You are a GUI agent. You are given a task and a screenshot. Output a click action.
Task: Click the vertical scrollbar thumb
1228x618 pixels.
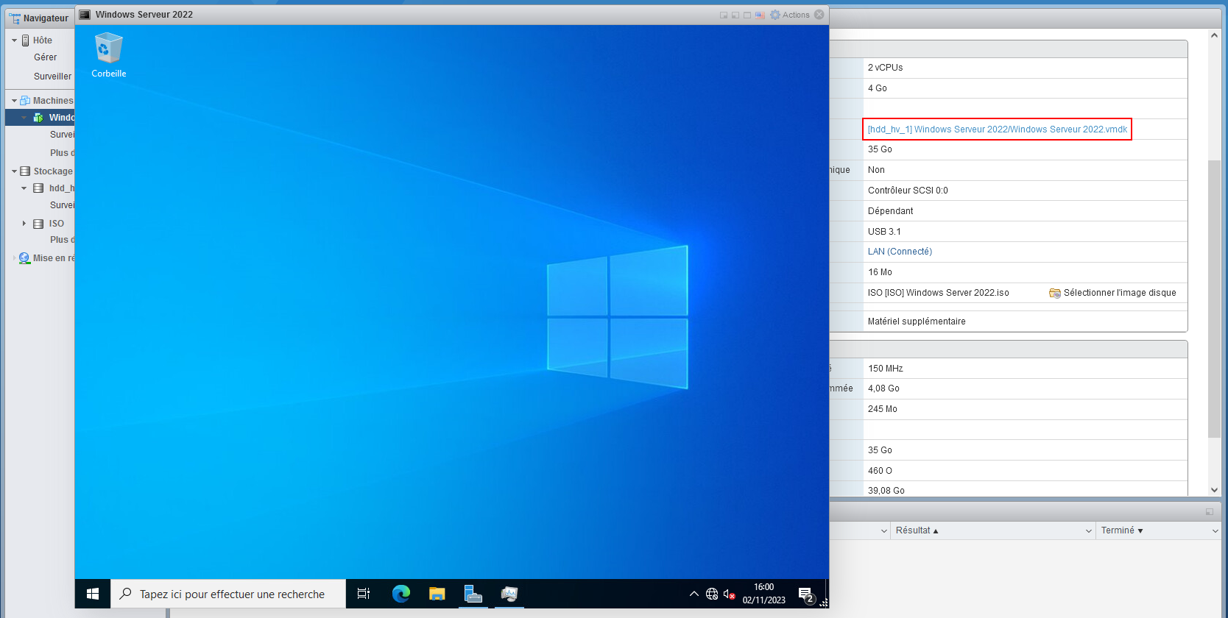click(1214, 298)
